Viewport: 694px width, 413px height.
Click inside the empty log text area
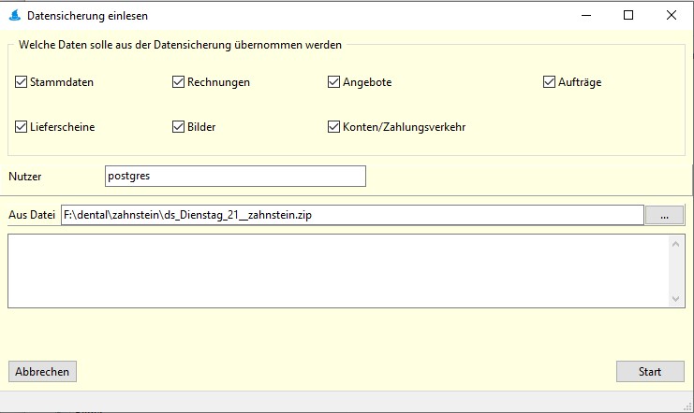[337, 270]
